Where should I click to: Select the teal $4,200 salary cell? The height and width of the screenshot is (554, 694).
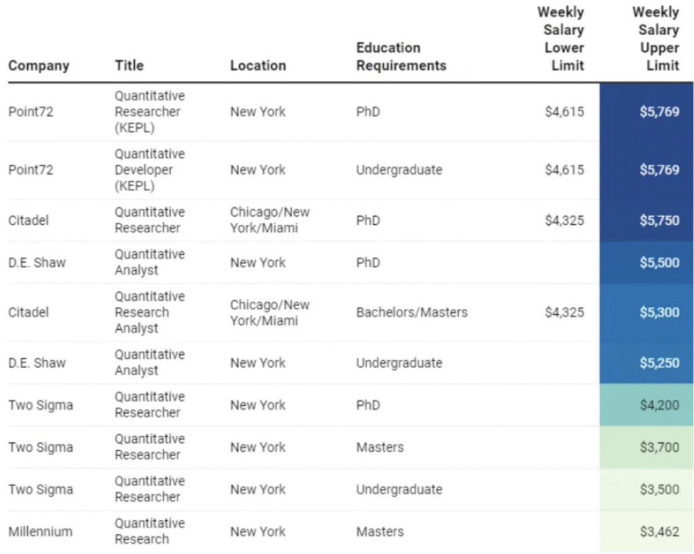pyautogui.click(x=647, y=405)
